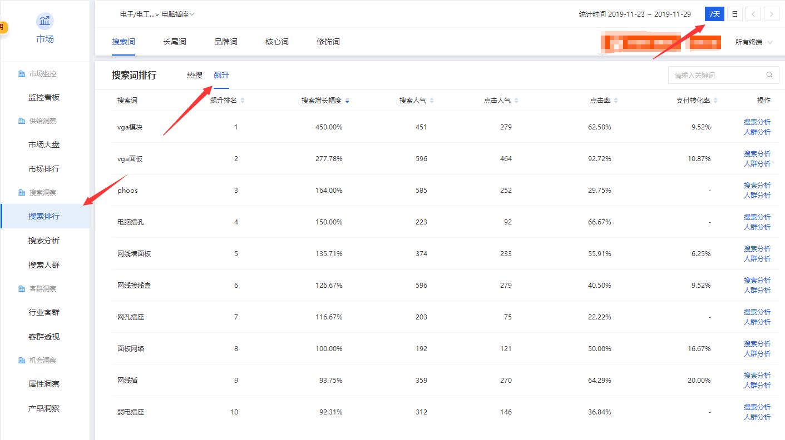
Task: Open the 电脑插座 category dropdown
Action: coord(178,14)
